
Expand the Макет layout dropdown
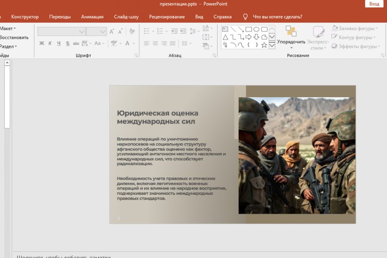[8, 28]
